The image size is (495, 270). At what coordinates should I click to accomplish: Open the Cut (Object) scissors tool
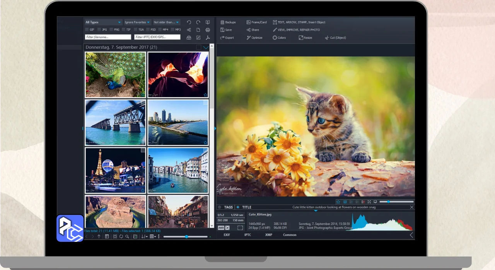(327, 38)
